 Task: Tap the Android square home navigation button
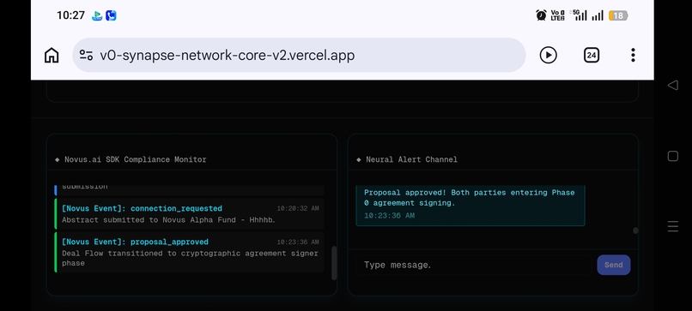(x=672, y=156)
